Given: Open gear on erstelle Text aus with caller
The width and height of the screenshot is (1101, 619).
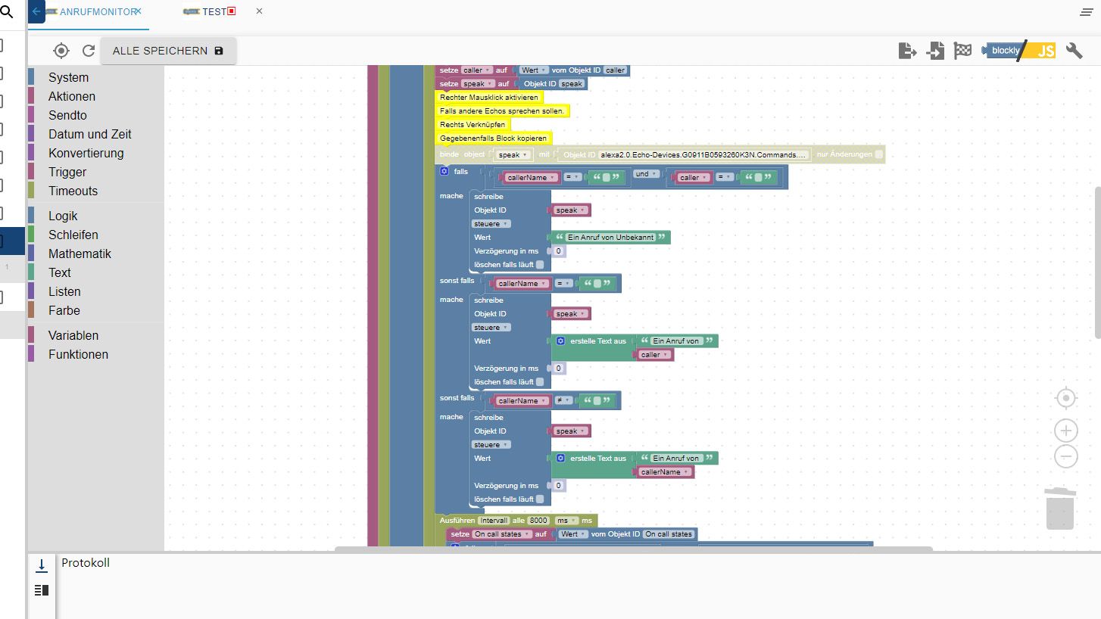Looking at the screenshot, I should (x=560, y=341).
